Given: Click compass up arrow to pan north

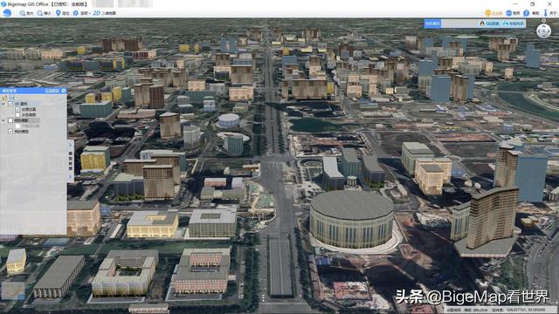Looking at the screenshot, I should pos(543,27).
